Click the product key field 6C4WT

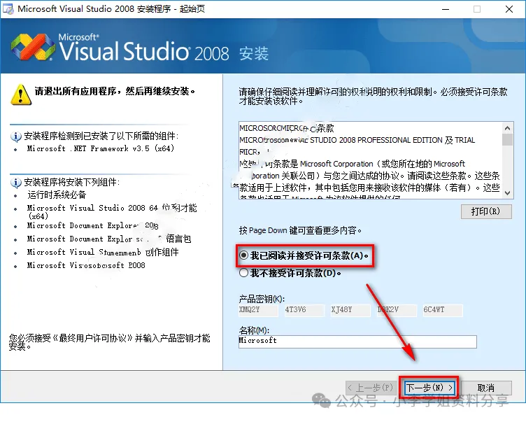[x=443, y=310]
